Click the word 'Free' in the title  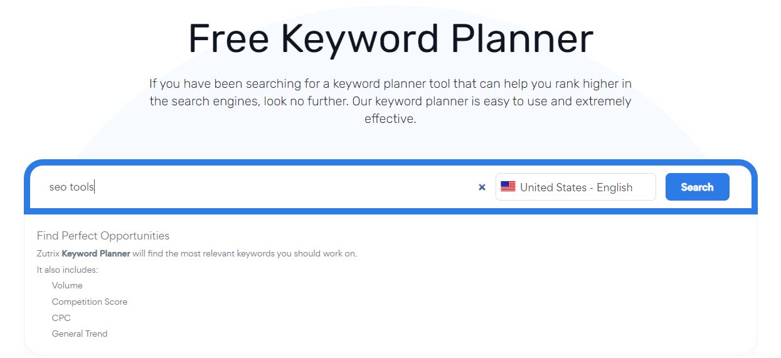pyautogui.click(x=228, y=39)
